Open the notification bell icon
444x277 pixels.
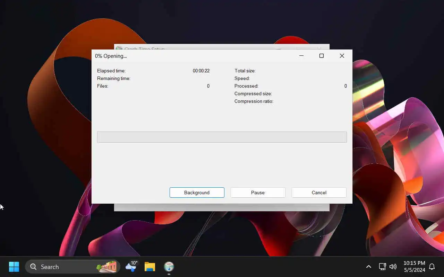pos(432,267)
